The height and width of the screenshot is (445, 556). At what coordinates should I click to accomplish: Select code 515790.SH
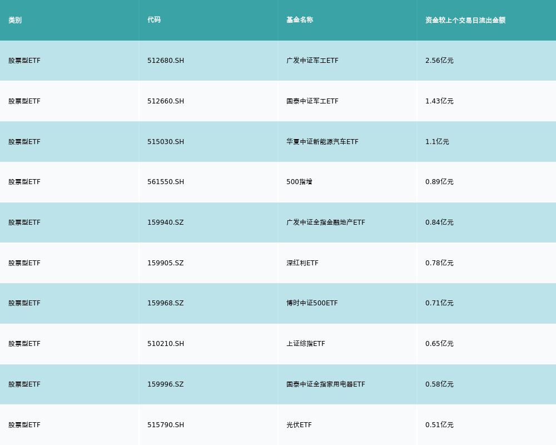166,425
